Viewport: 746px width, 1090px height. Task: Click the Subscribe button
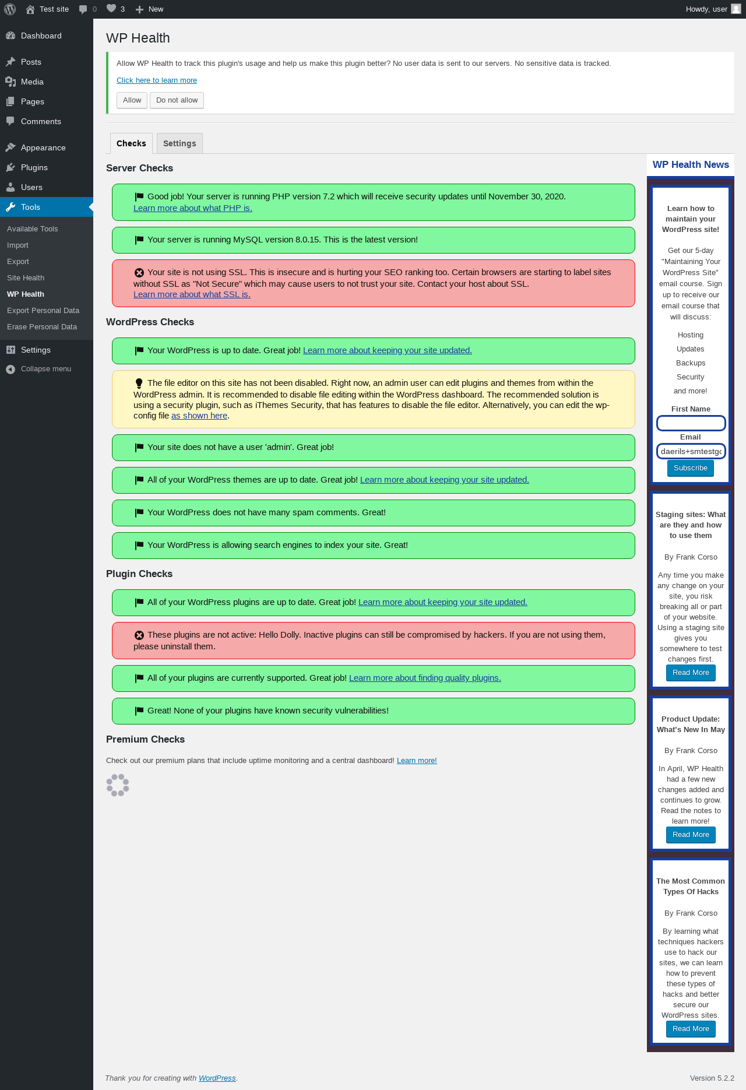pyautogui.click(x=691, y=468)
